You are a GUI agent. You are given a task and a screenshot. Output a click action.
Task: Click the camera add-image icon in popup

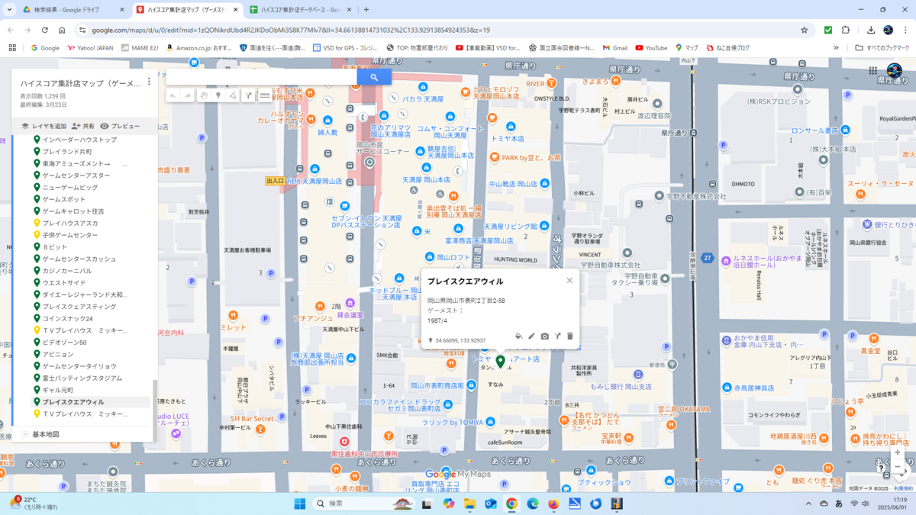pos(544,336)
